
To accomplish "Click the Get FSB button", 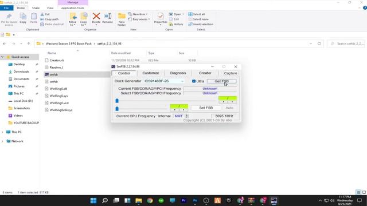I will tap(221, 81).
